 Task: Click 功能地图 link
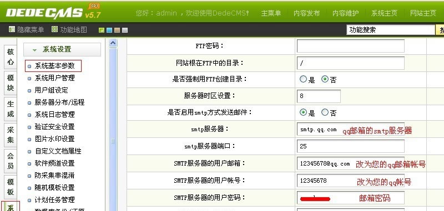74,30
